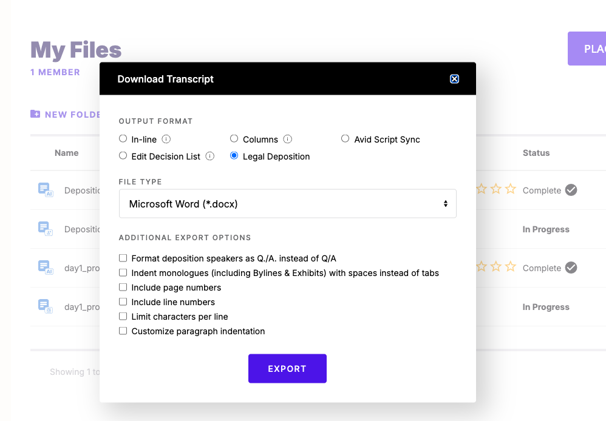Image resolution: width=606 pixels, height=421 pixels.
Task: Enable Q./A. speaker formatting checkbox
Action: click(123, 258)
